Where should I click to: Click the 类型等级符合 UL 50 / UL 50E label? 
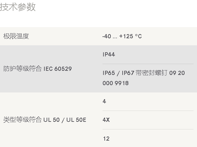click(x=45, y=120)
